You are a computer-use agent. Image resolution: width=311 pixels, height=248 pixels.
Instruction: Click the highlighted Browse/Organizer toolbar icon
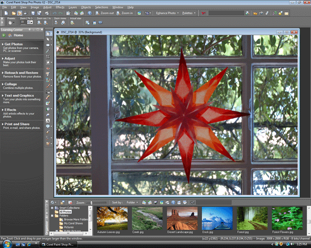click(20, 13)
